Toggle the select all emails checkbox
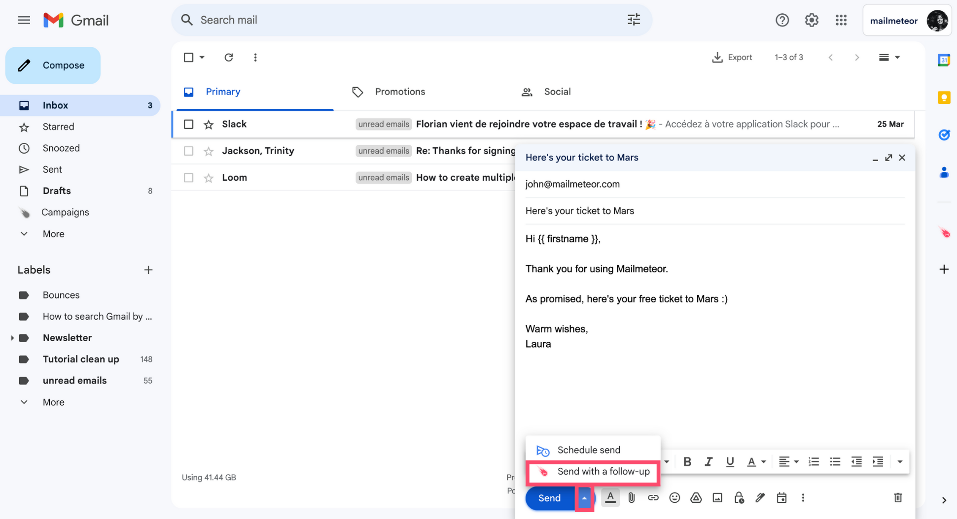This screenshot has height=519, width=957. pos(188,58)
